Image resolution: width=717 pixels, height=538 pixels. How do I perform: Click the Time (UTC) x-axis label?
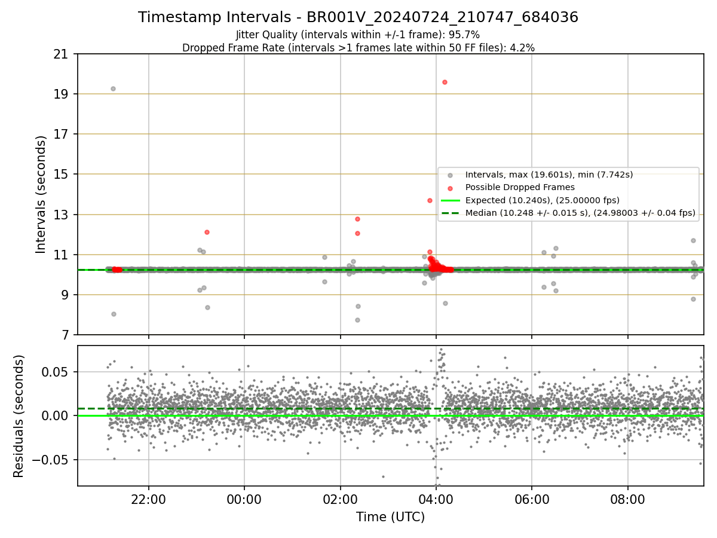point(390,517)
